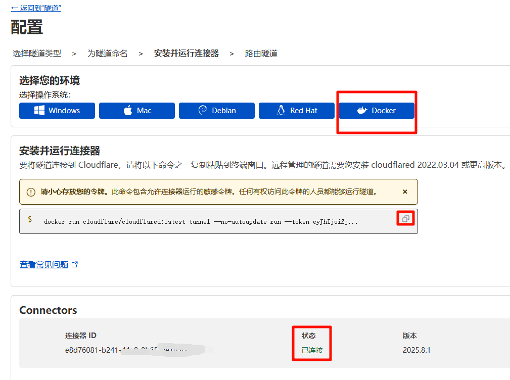Choose the Docker whale environment option
Image resolution: width=510 pixels, height=380 pixels.
coord(377,111)
